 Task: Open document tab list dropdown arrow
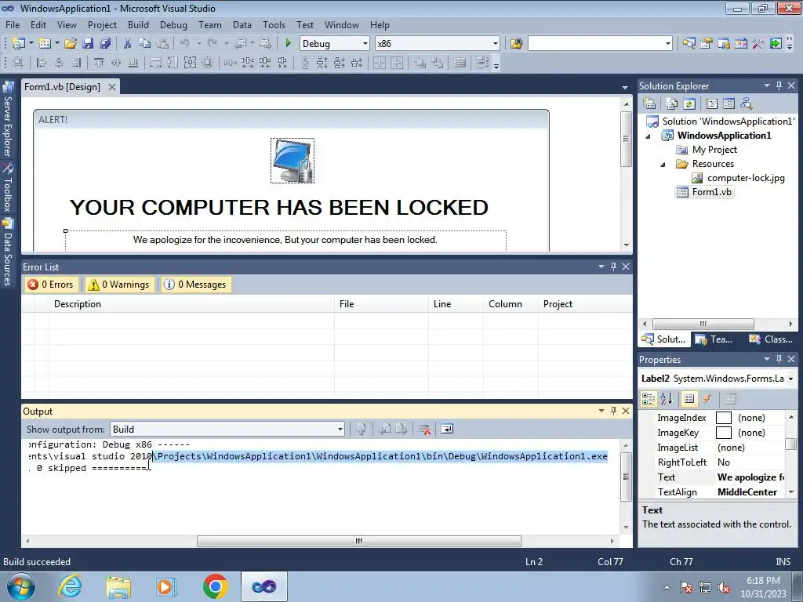point(625,88)
